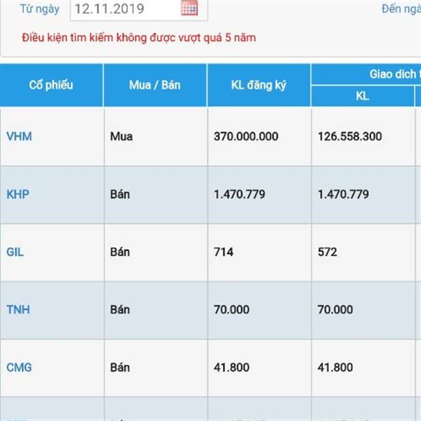
Task: Open the VHM stock link
Action: tap(19, 136)
